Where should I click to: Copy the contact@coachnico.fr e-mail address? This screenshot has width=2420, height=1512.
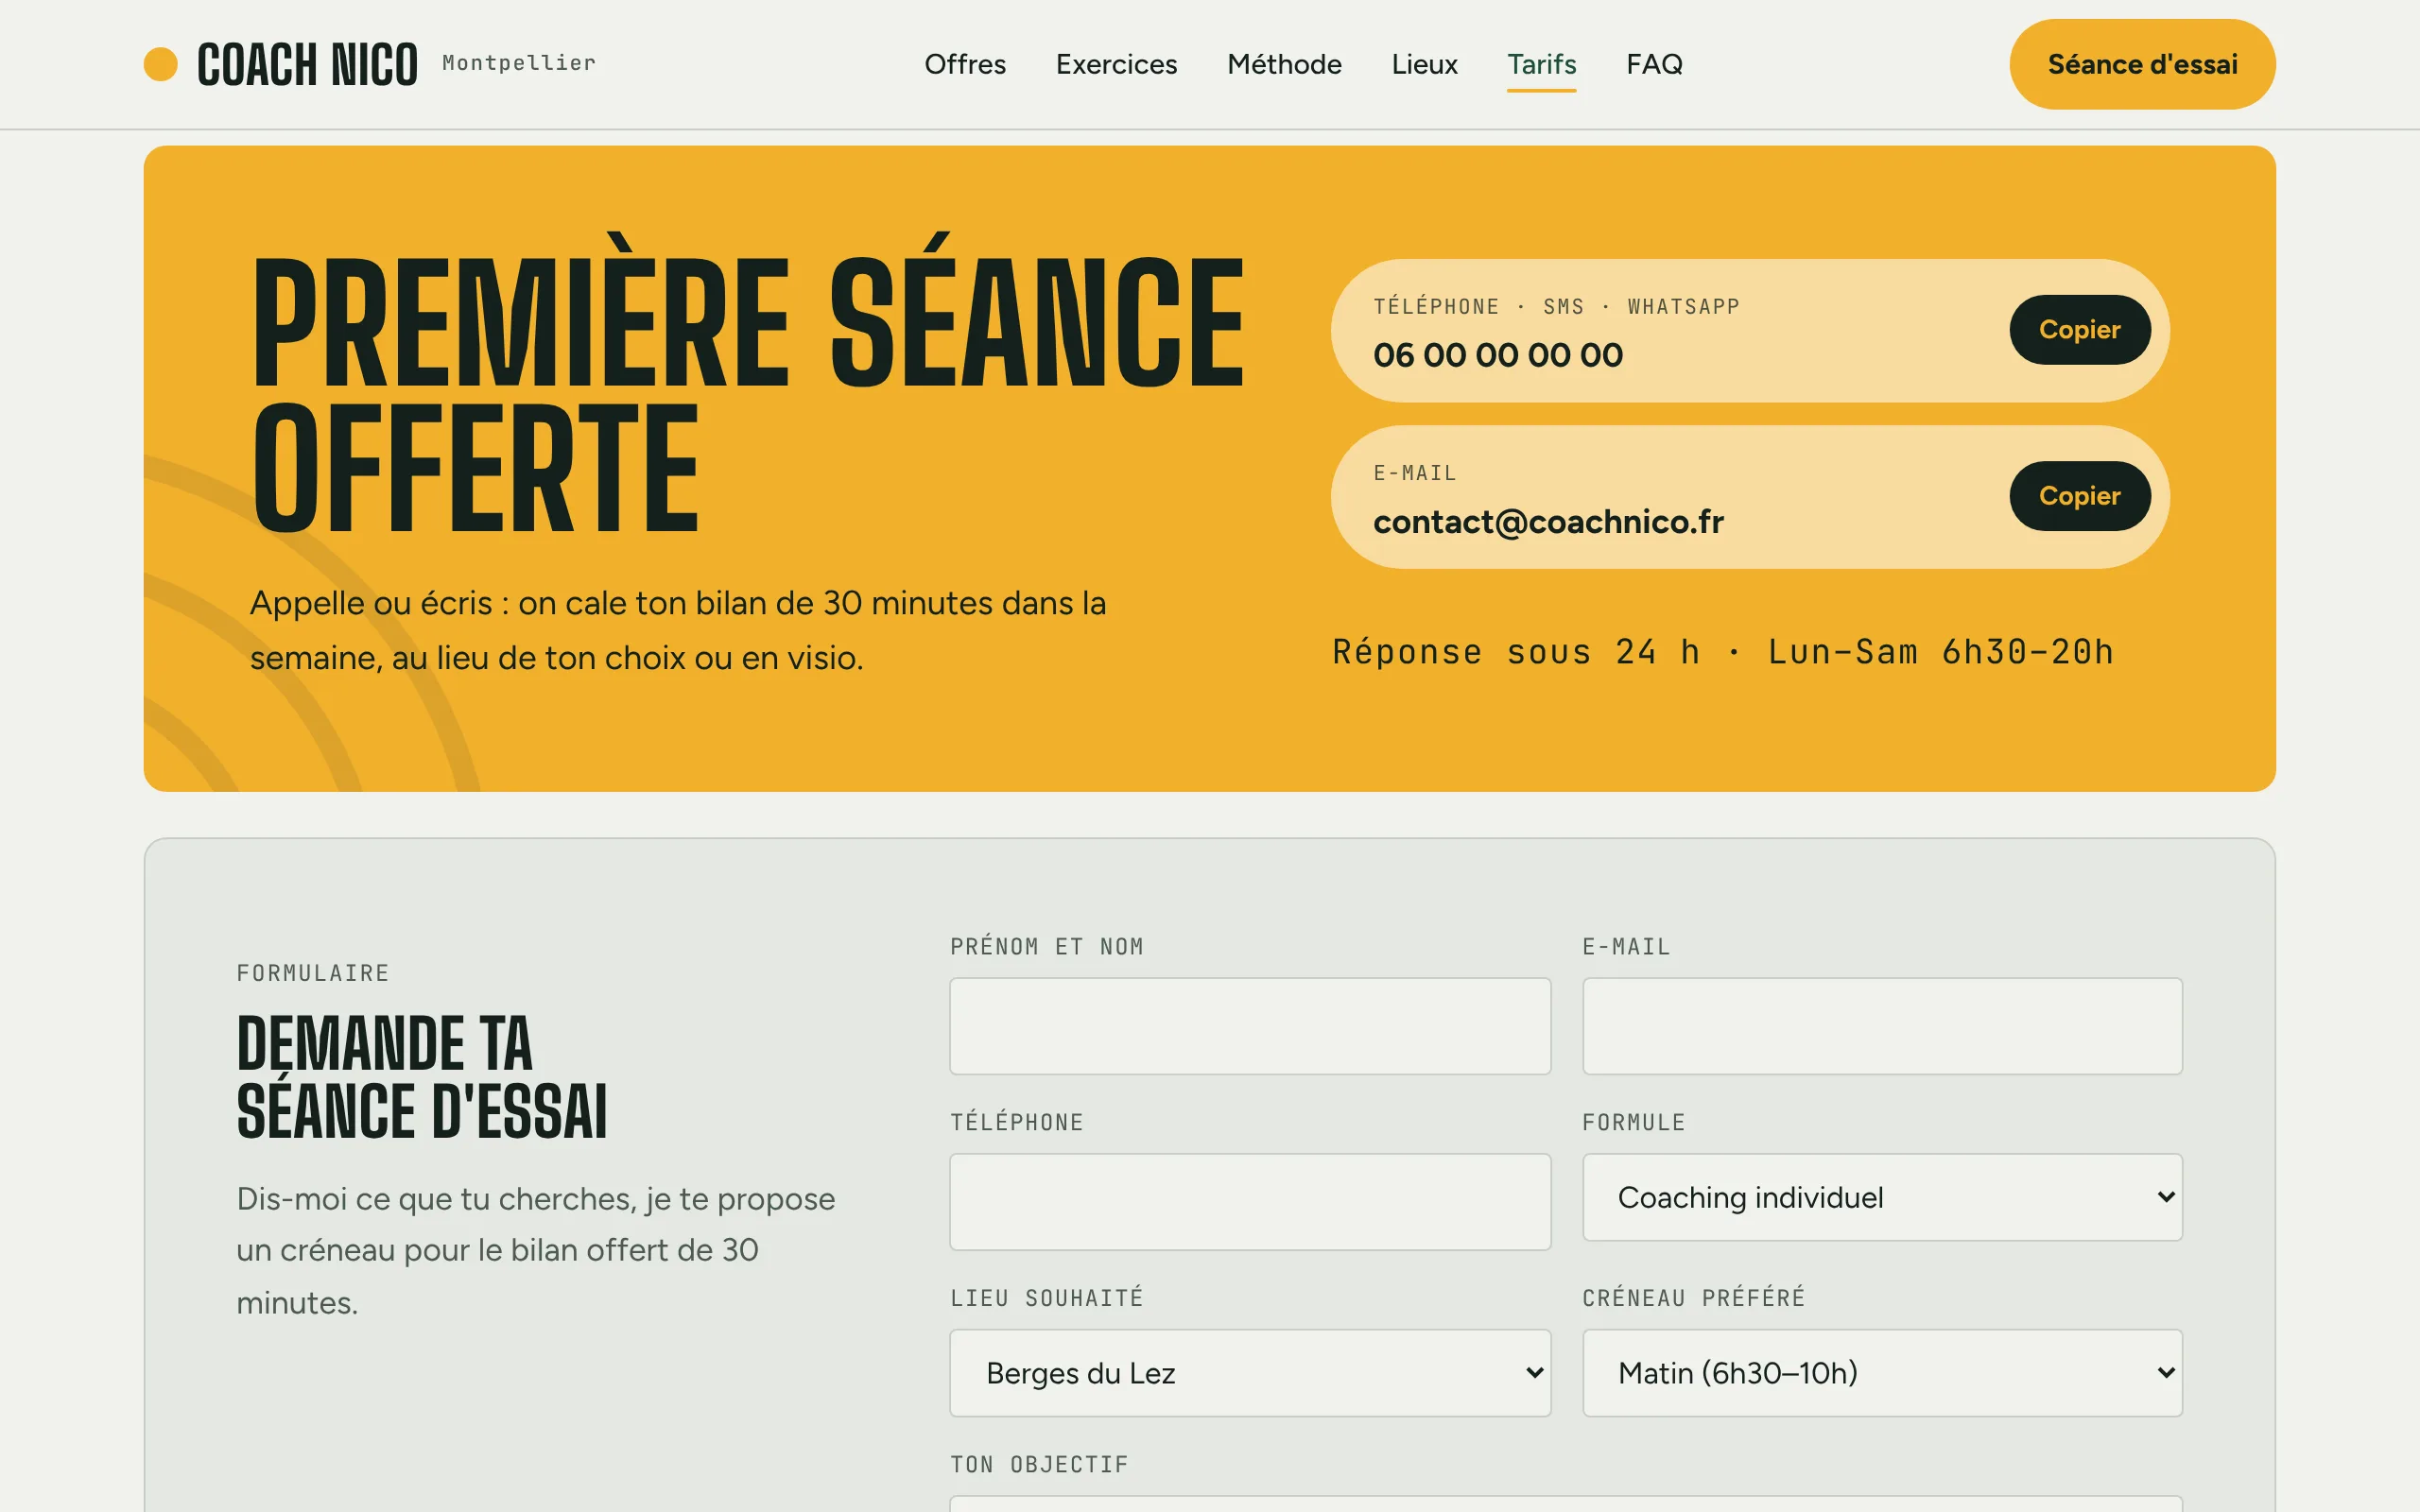pyautogui.click(x=2080, y=496)
